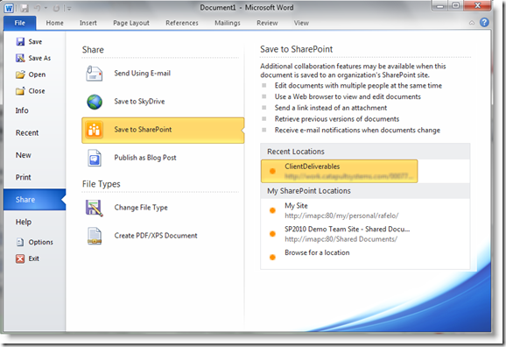The height and width of the screenshot is (347, 506).
Task: Choose Save to SkyDrive label
Action: coord(139,102)
